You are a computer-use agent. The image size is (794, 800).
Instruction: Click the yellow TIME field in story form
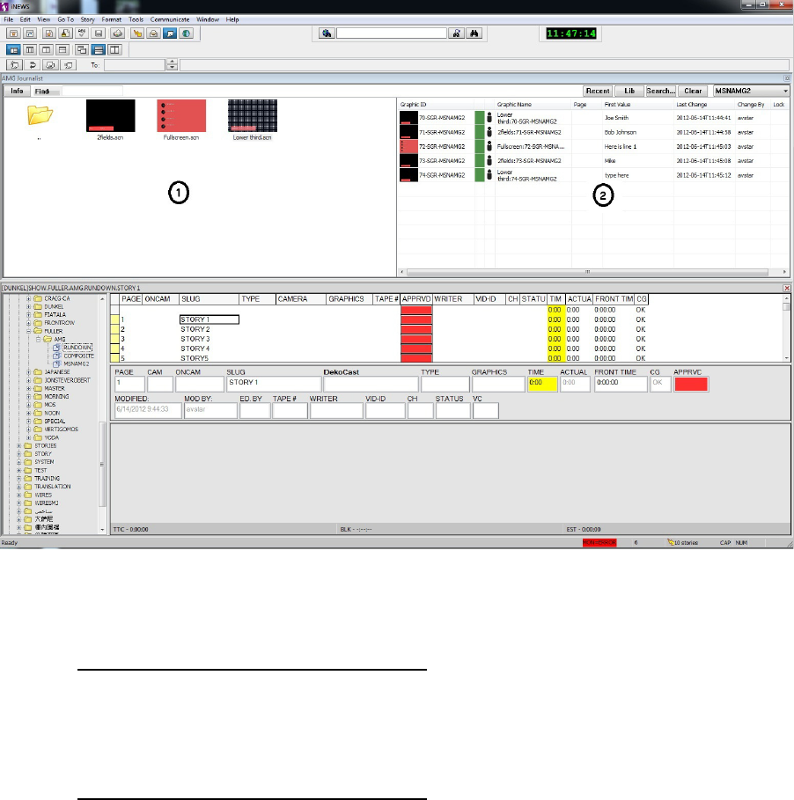click(542, 384)
